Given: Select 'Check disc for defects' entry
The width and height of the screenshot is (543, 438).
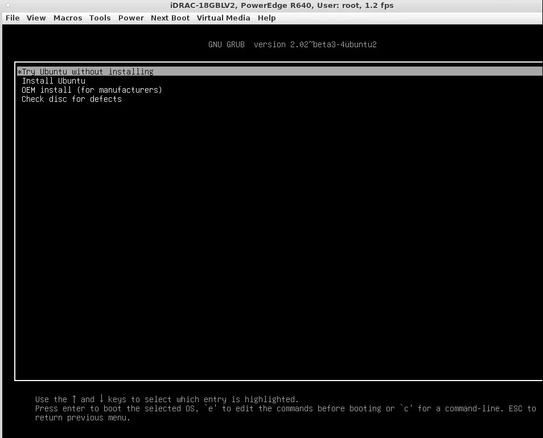Looking at the screenshot, I should (x=72, y=100).
